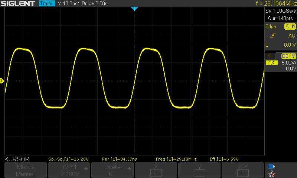Image resolution: width=297 pixels, height=178 pixels.
Task: Click the Per.[1]=34.37ns measurement
Action: coord(119,159)
